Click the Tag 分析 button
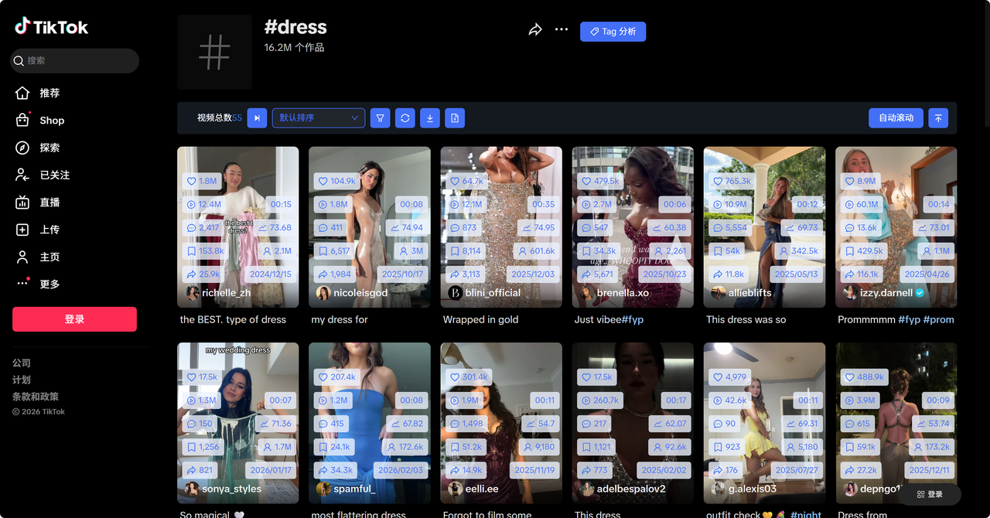The image size is (990, 518). pos(613,32)
